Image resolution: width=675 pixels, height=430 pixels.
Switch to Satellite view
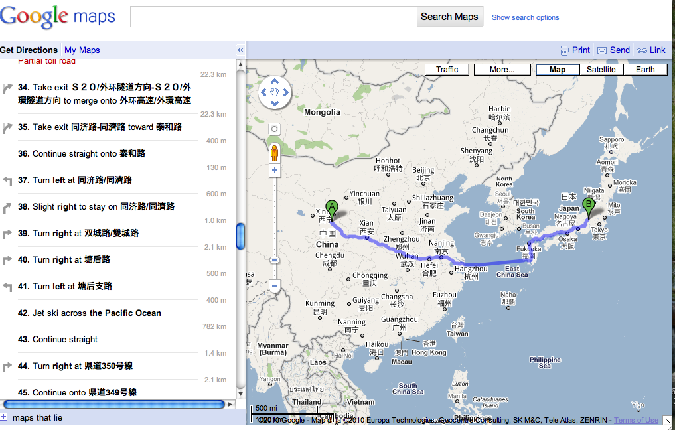pyautogui.click(x=601, y=70)
